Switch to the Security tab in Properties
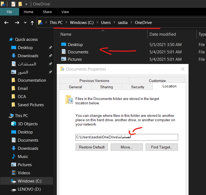Image resolution: width=206 pixels, height=195 pixels. [x=137, y=87]
